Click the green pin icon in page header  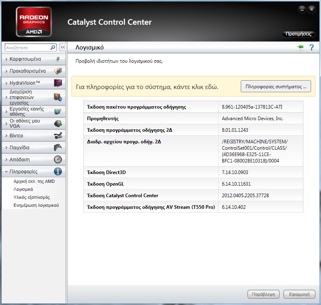pos(301,47)
